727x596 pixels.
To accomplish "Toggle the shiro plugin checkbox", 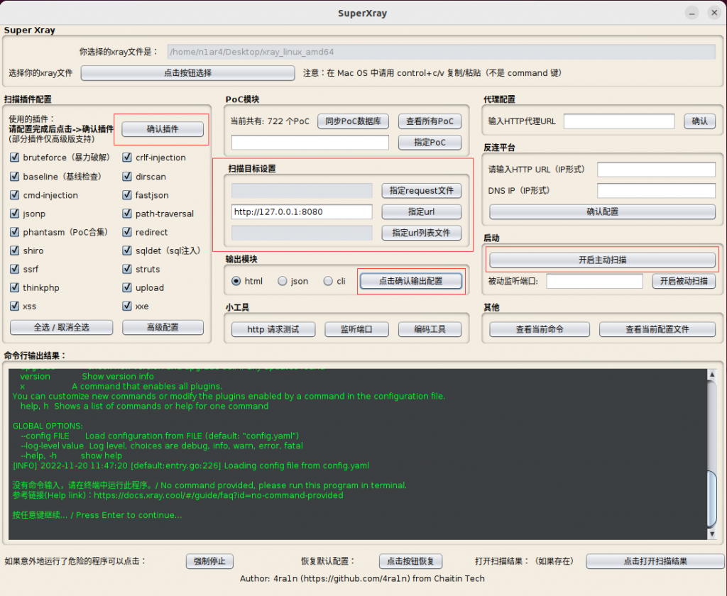I will (15, 250).
